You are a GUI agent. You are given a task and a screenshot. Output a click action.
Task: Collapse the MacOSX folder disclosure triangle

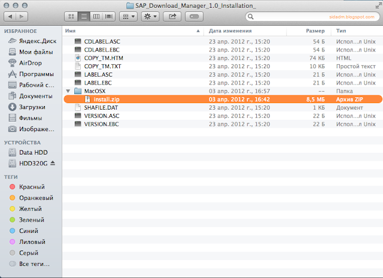(x=68, y=91)
